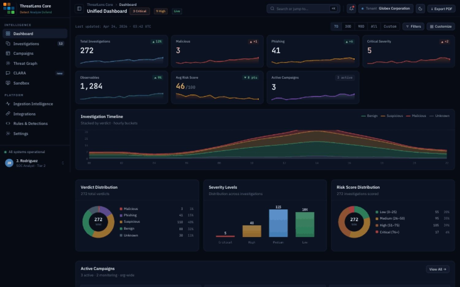The height and width of the screenshot is (287, 460).
Task: Click the CLARA chat icon
Action: tap(8, 73)
